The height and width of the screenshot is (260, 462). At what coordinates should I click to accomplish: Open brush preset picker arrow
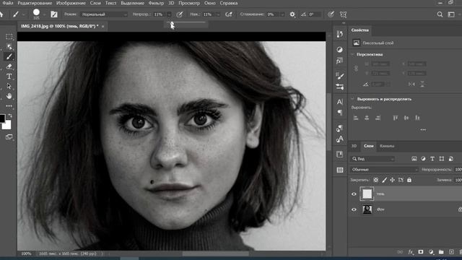[x=44, y=14]
